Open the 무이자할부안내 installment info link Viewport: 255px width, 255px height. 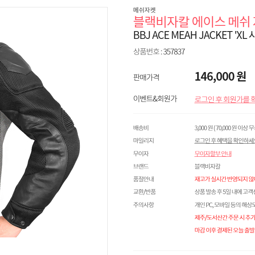(213, 153)
